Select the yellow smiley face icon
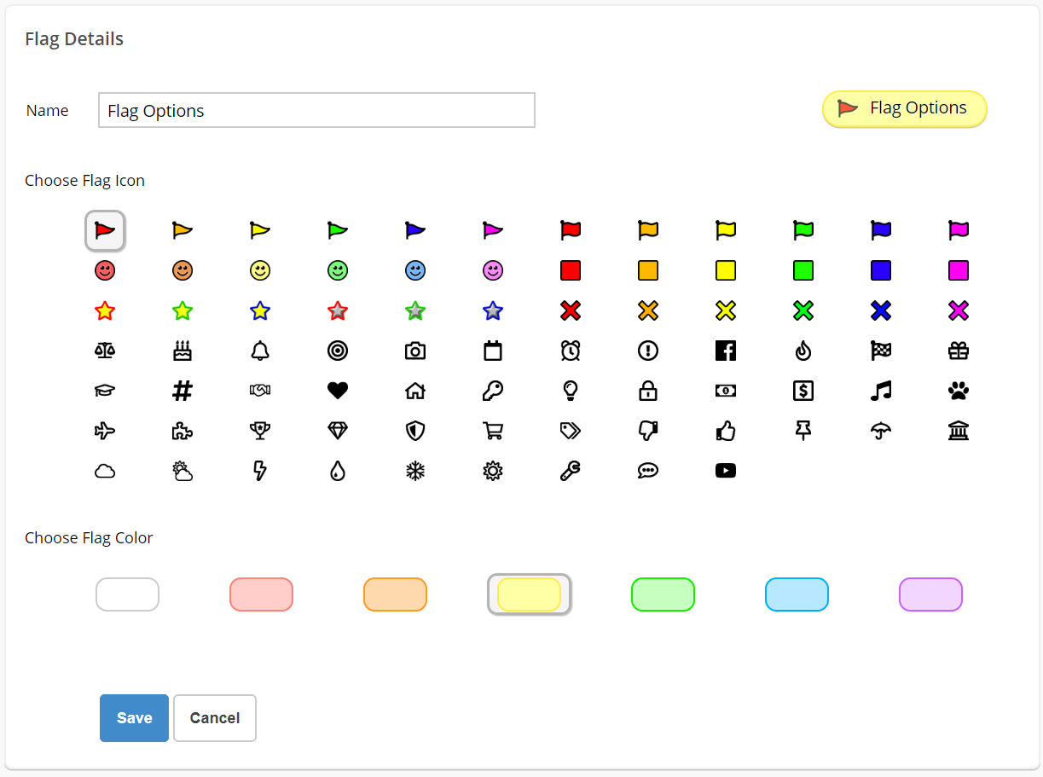 260,270
